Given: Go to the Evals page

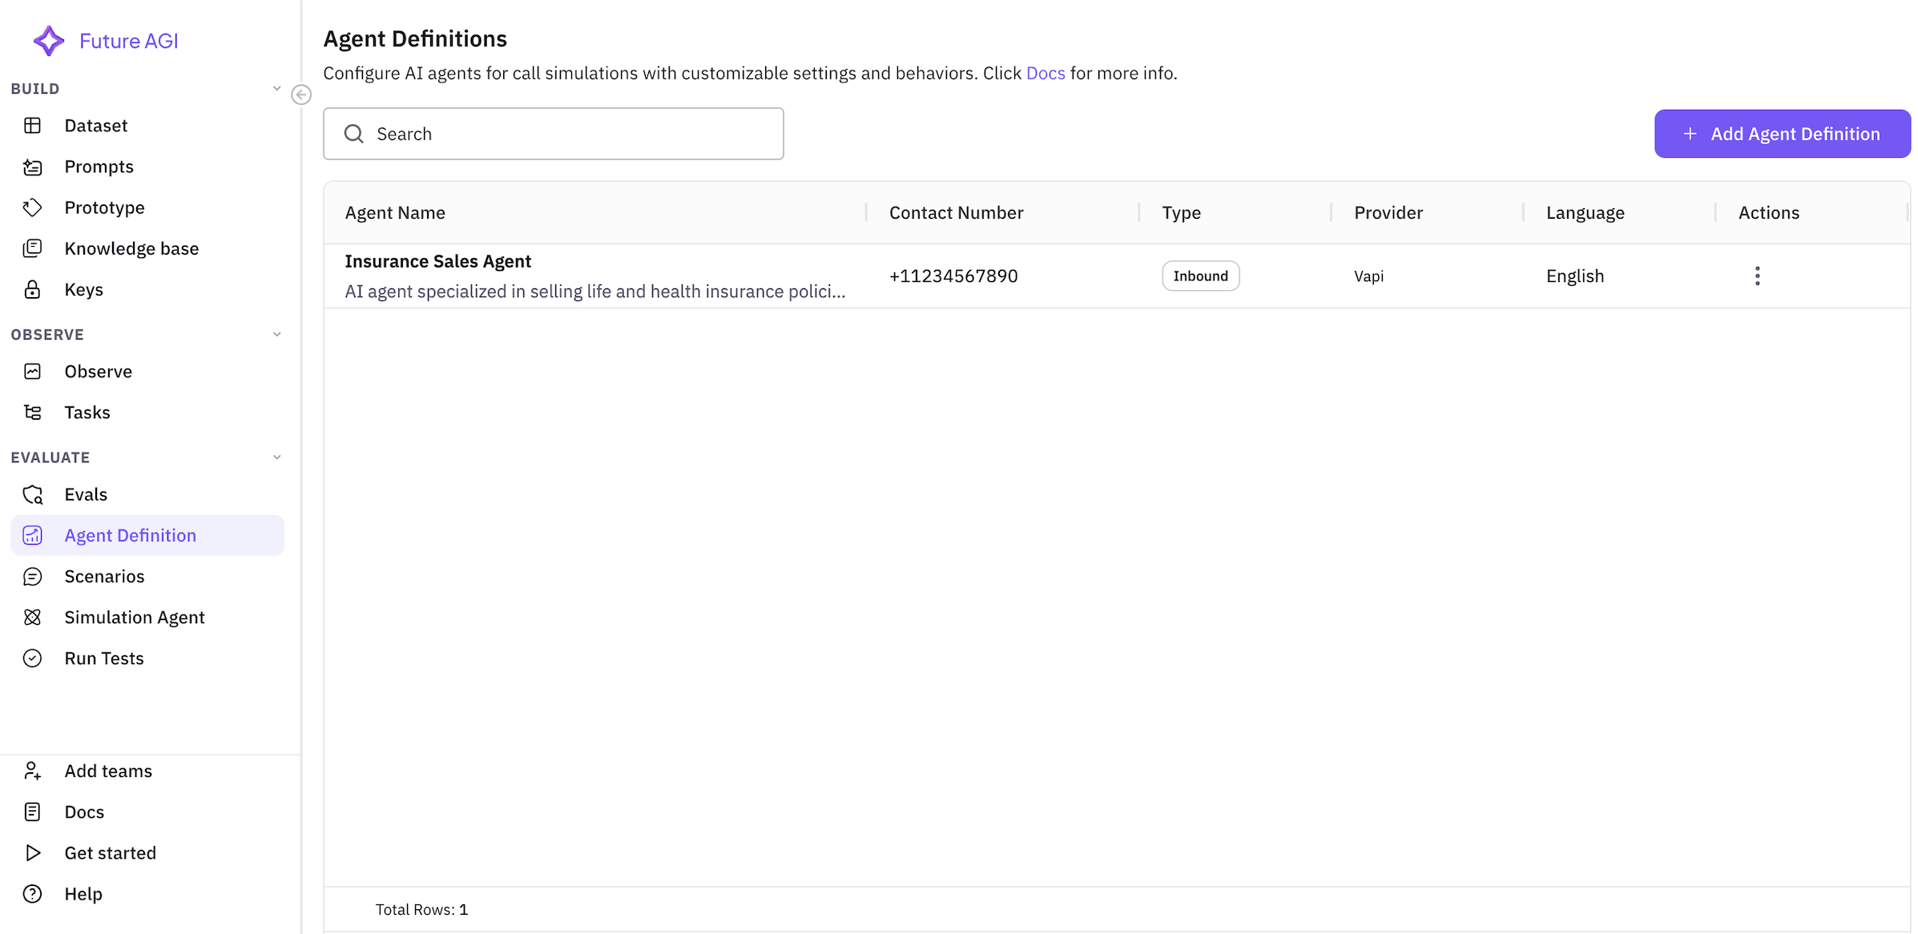Looking at the screenshot, I should (86, 494).
